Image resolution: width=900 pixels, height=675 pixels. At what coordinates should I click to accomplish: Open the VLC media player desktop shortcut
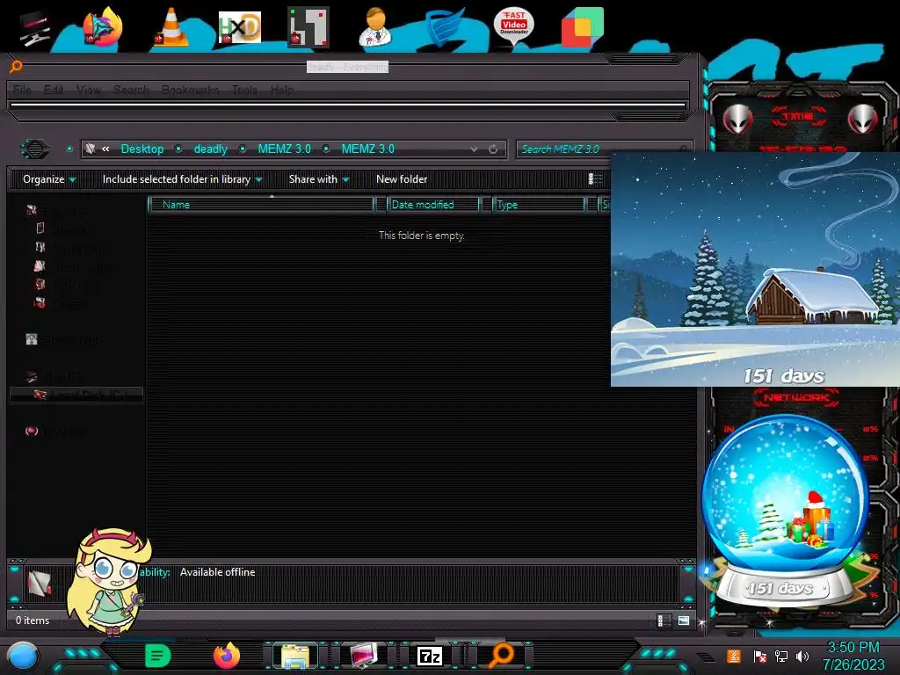tap(171, 27)
